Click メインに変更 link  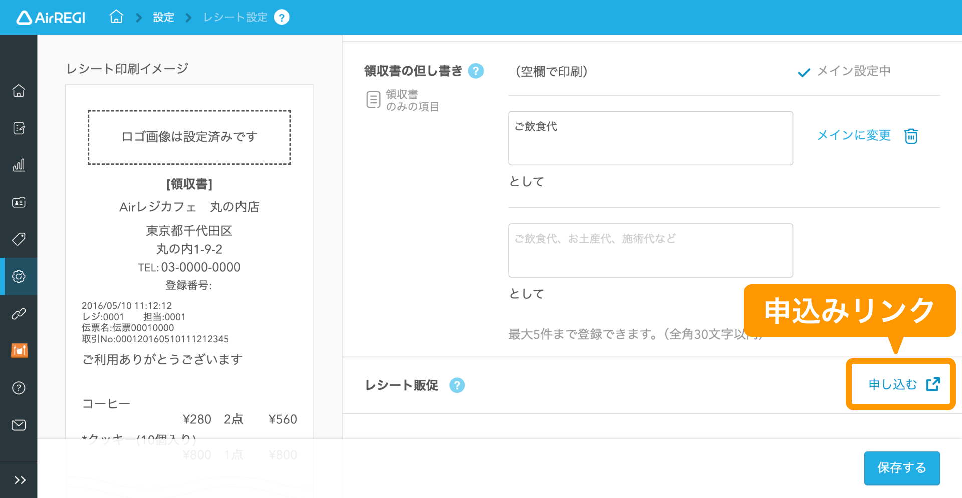[x=854, y=135]
